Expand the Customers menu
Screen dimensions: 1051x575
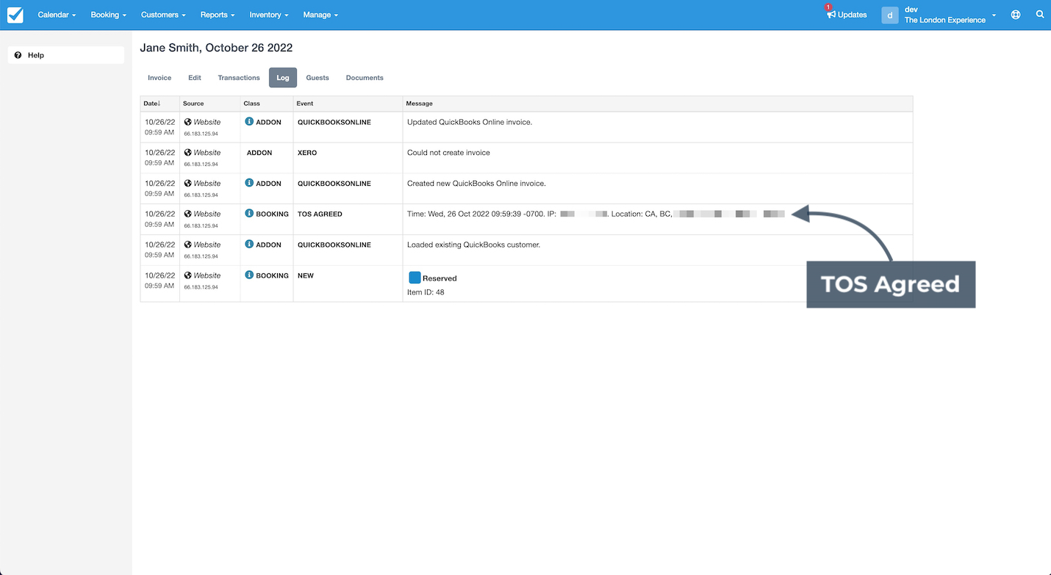(163, 15)
